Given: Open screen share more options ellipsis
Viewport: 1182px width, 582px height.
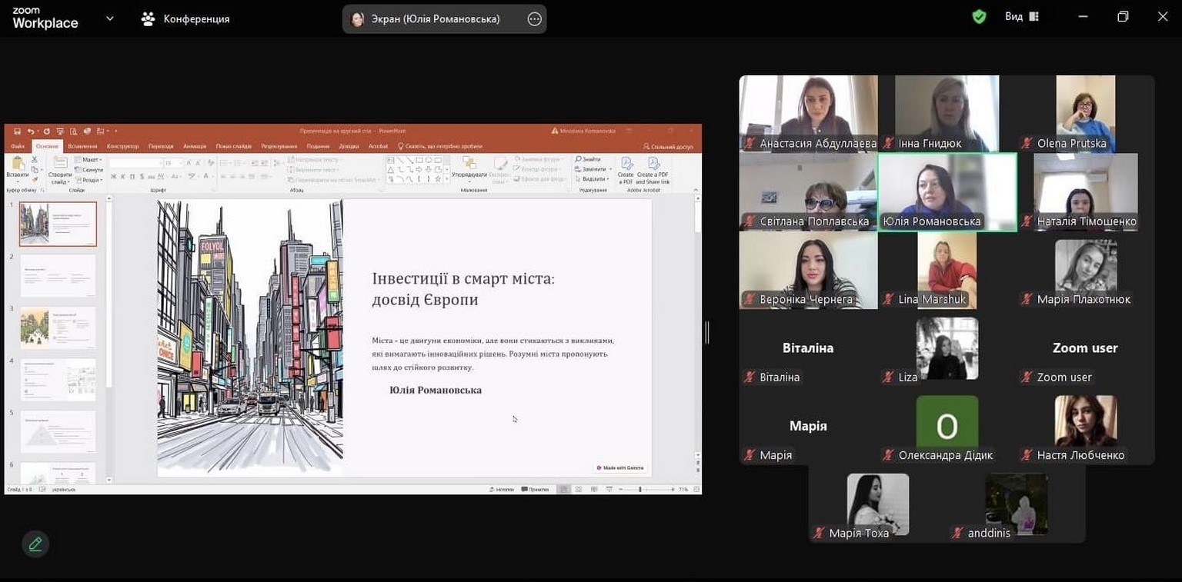Looking at the screenshot, I should coord(535,19).
